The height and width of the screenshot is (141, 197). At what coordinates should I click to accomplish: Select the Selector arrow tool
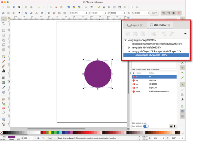pyautogui.click(x=4, y=19)
